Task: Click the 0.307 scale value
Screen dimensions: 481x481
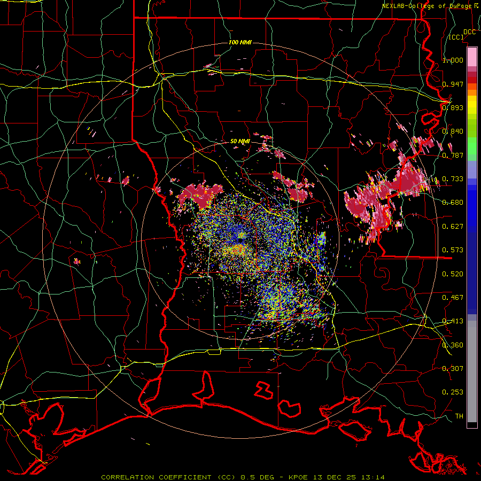Action: coord(453,369)
